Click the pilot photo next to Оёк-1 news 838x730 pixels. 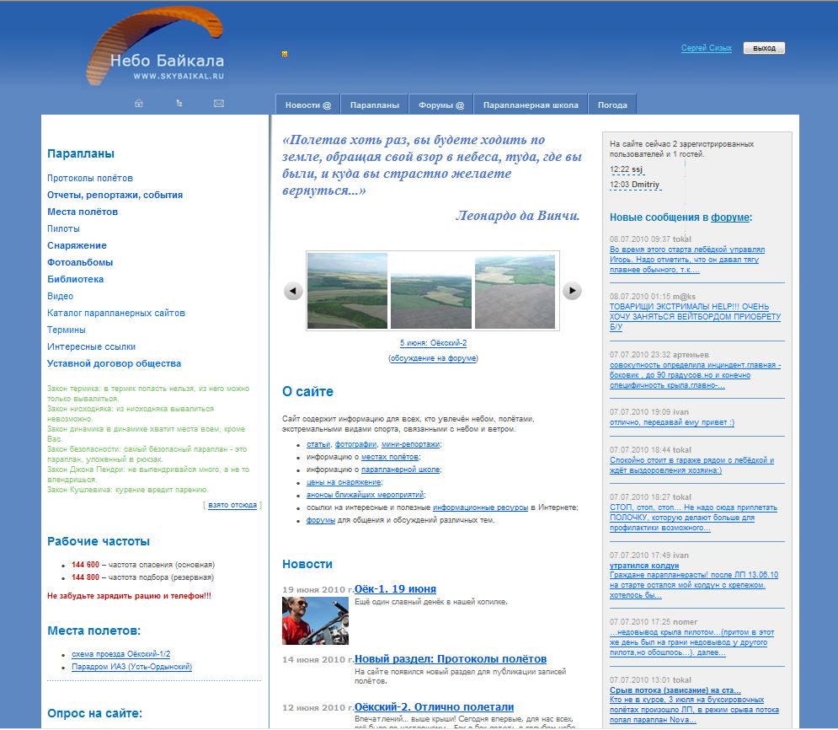click(x=315, y=620)
